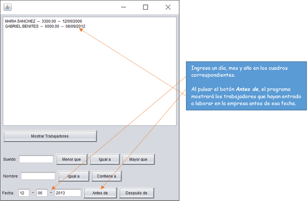Click the Java coffee cup icon

pyautogui.click(x=7, y=7)
